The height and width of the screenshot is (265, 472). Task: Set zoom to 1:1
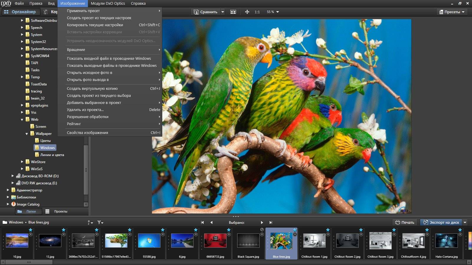257,12
